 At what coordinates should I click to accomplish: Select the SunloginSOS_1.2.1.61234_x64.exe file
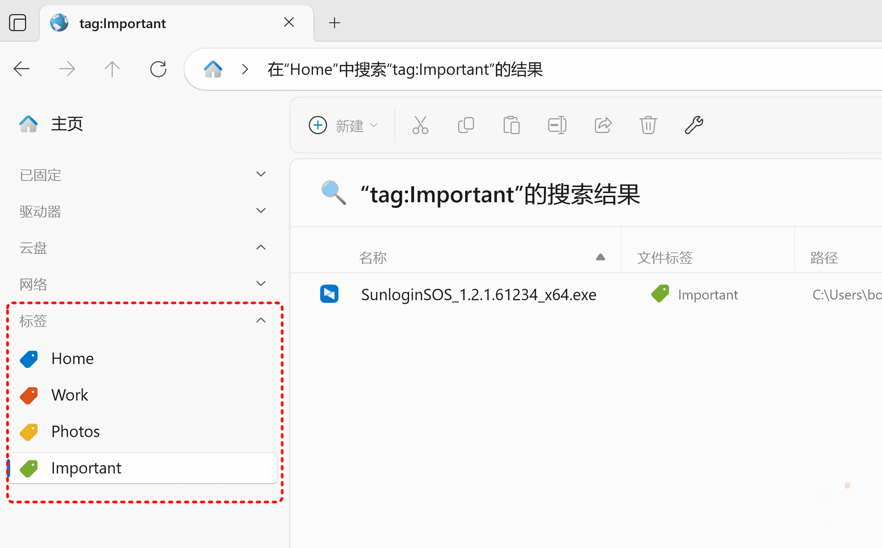[x=478, y=294]
